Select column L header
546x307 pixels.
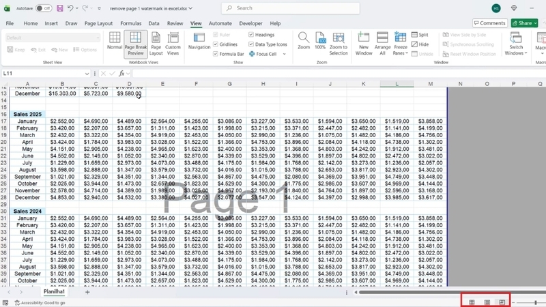pyautogui.click(x=397, y=84)
